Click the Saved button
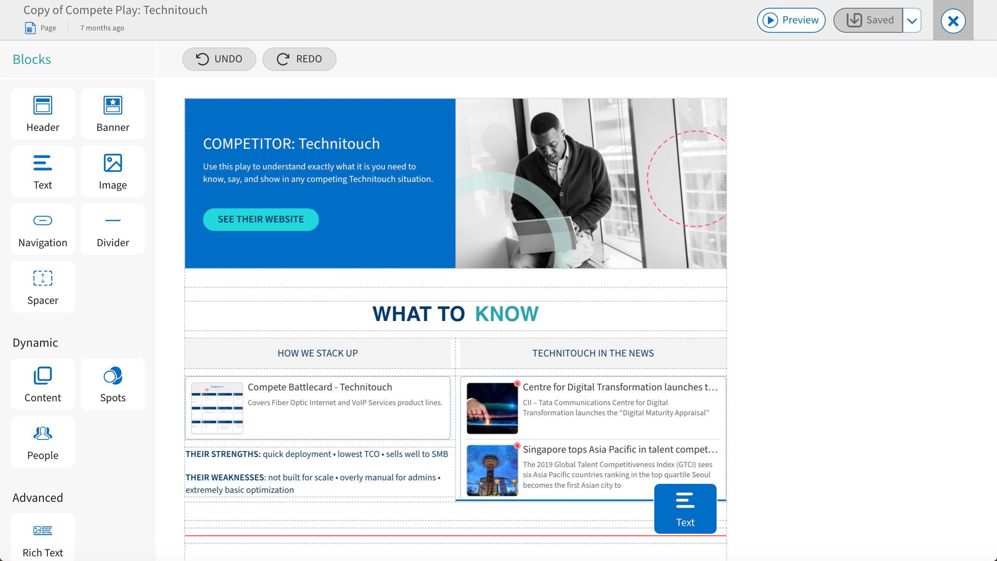This screenshot has height=561, width=997. click(868, 20)
